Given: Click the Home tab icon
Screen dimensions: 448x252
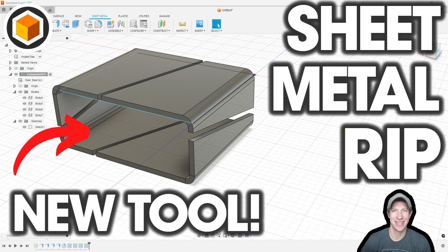Looking at the screenshot, I should [50, 10].
